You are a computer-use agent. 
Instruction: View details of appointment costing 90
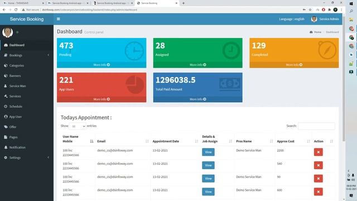point(208,179)
